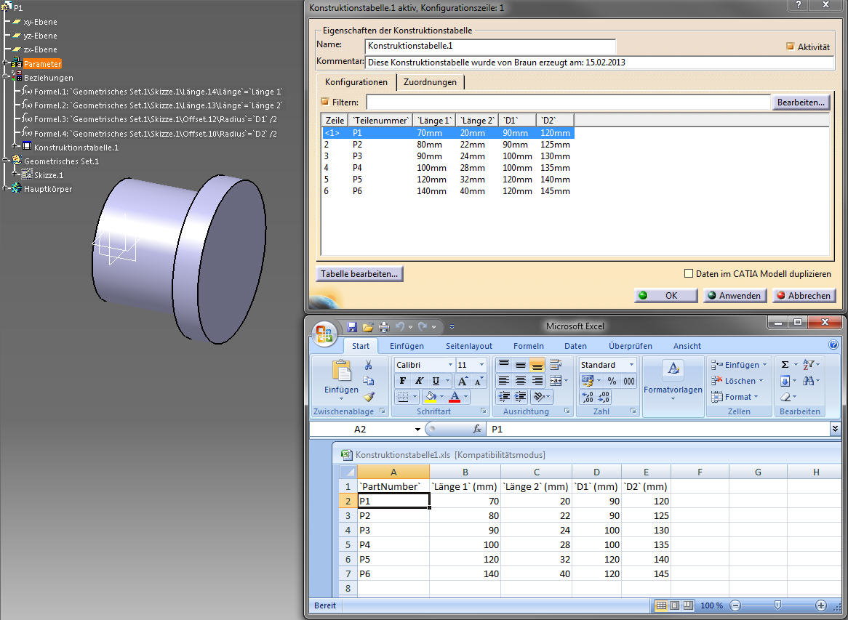This screenshot has width=848, height=620.
Task: Expand the Parameter tree node
Action: pyautogui.click(x=5, y=63)
